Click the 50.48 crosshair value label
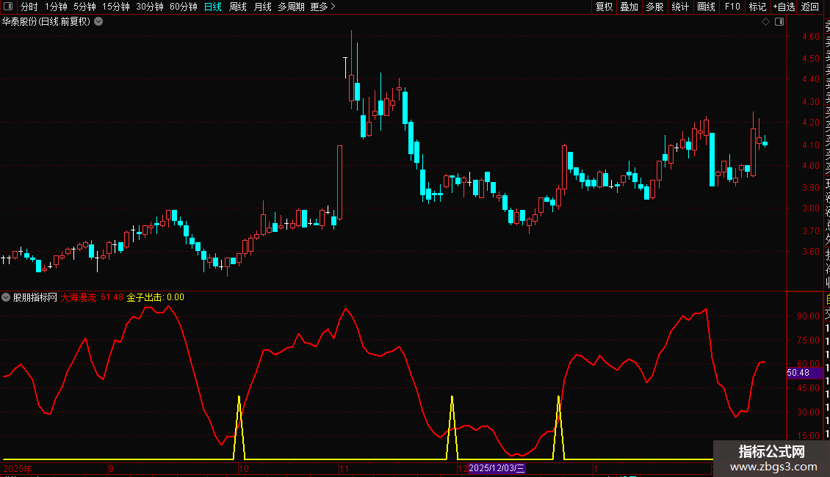 (804, 373)
